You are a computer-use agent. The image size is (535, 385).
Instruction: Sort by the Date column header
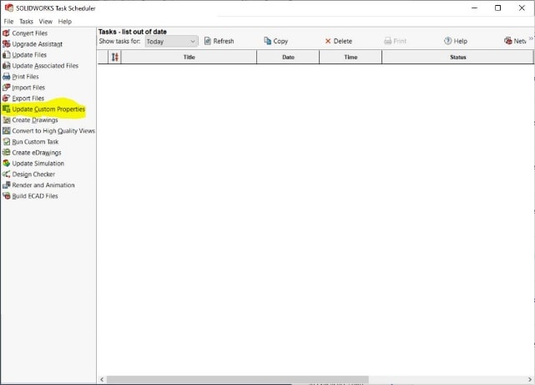click(288, 57)
